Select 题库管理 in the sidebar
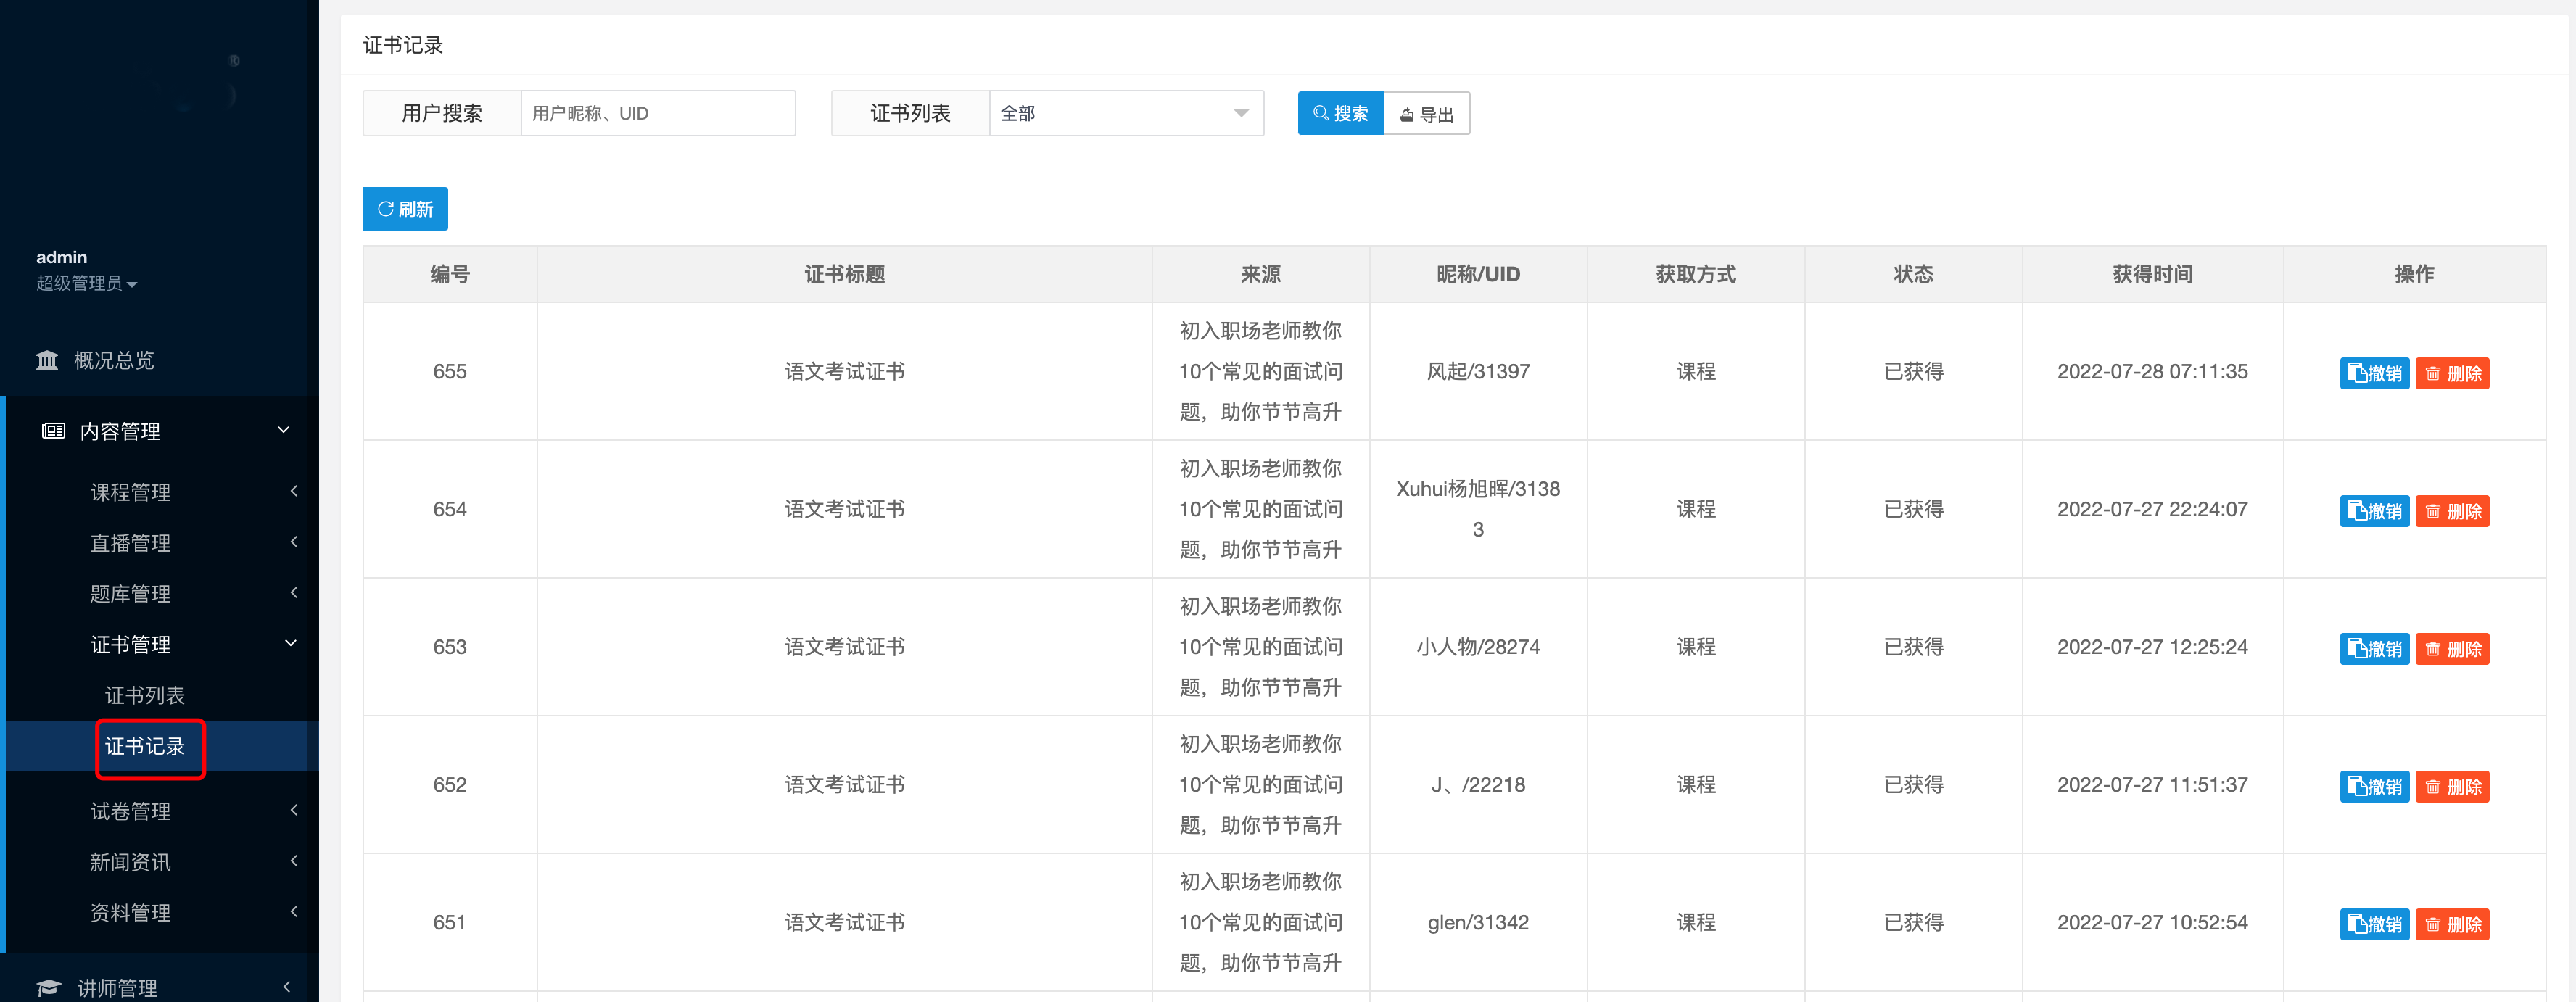Viewport: 2576px width, 1002px height. [x=130, y=594]
